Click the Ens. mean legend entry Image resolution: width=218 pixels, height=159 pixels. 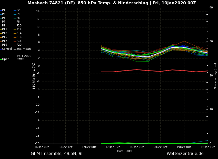click(23, 49)
